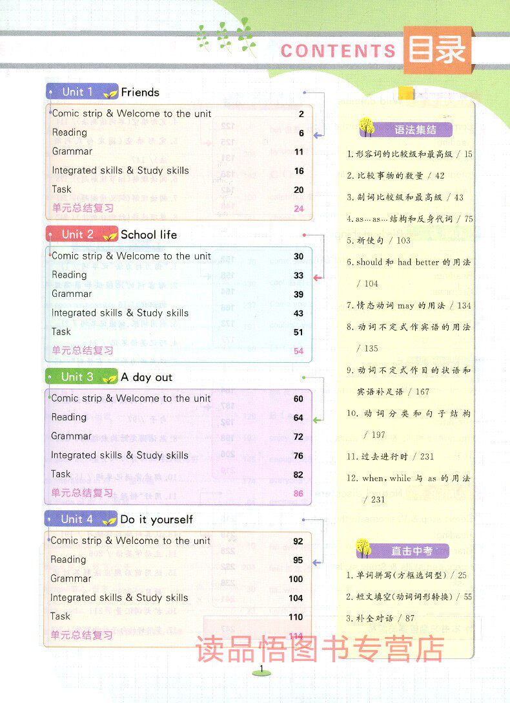Screen dimensions: 510x703
Task: Click page number 76 in Unit 3
Action: [x=298, y=456]
